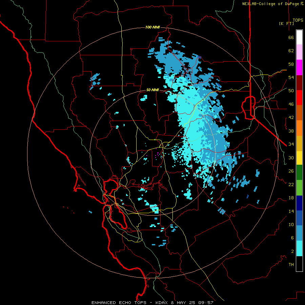Image resolution: width=305 pixels, height=305 pixels.
Task: Click the dark orange 46 kft legend swatch
Action: 299,113
